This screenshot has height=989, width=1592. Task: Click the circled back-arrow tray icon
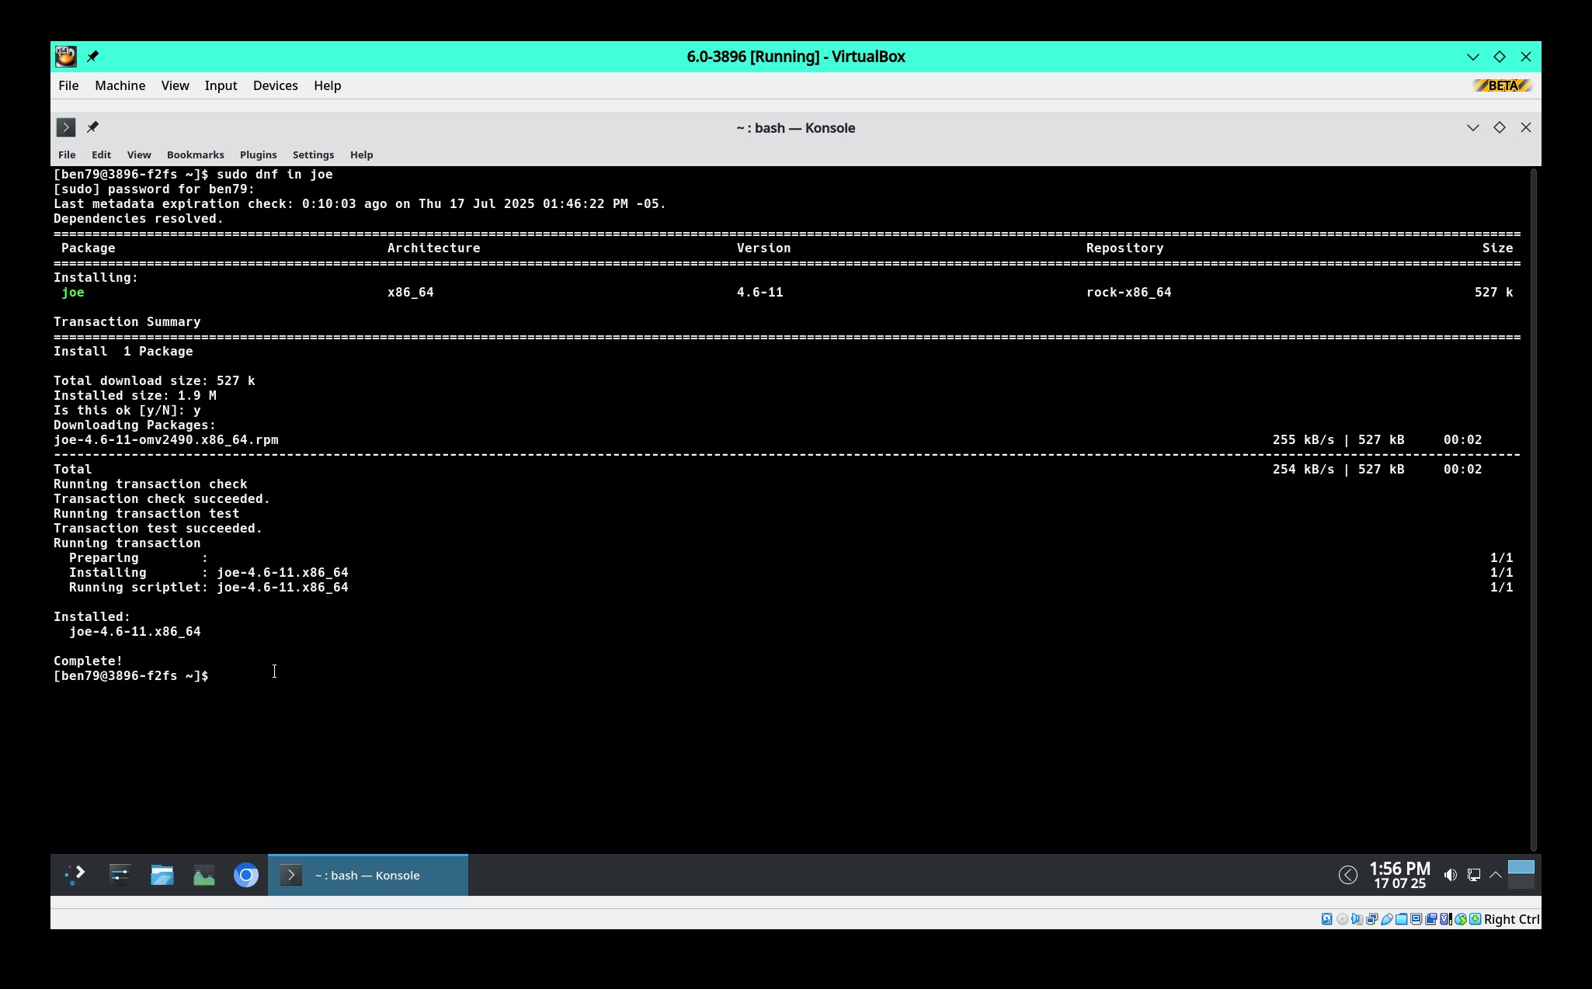[1347, 875]
